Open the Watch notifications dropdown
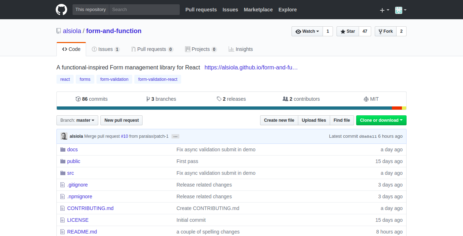The image size is (463, 236). pyautogui.click(x=307, y=31)
